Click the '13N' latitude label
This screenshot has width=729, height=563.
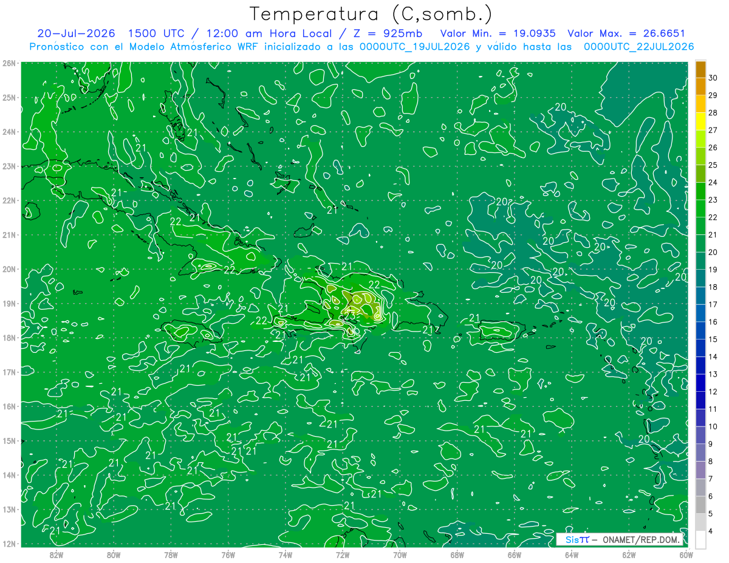point(9,510)
